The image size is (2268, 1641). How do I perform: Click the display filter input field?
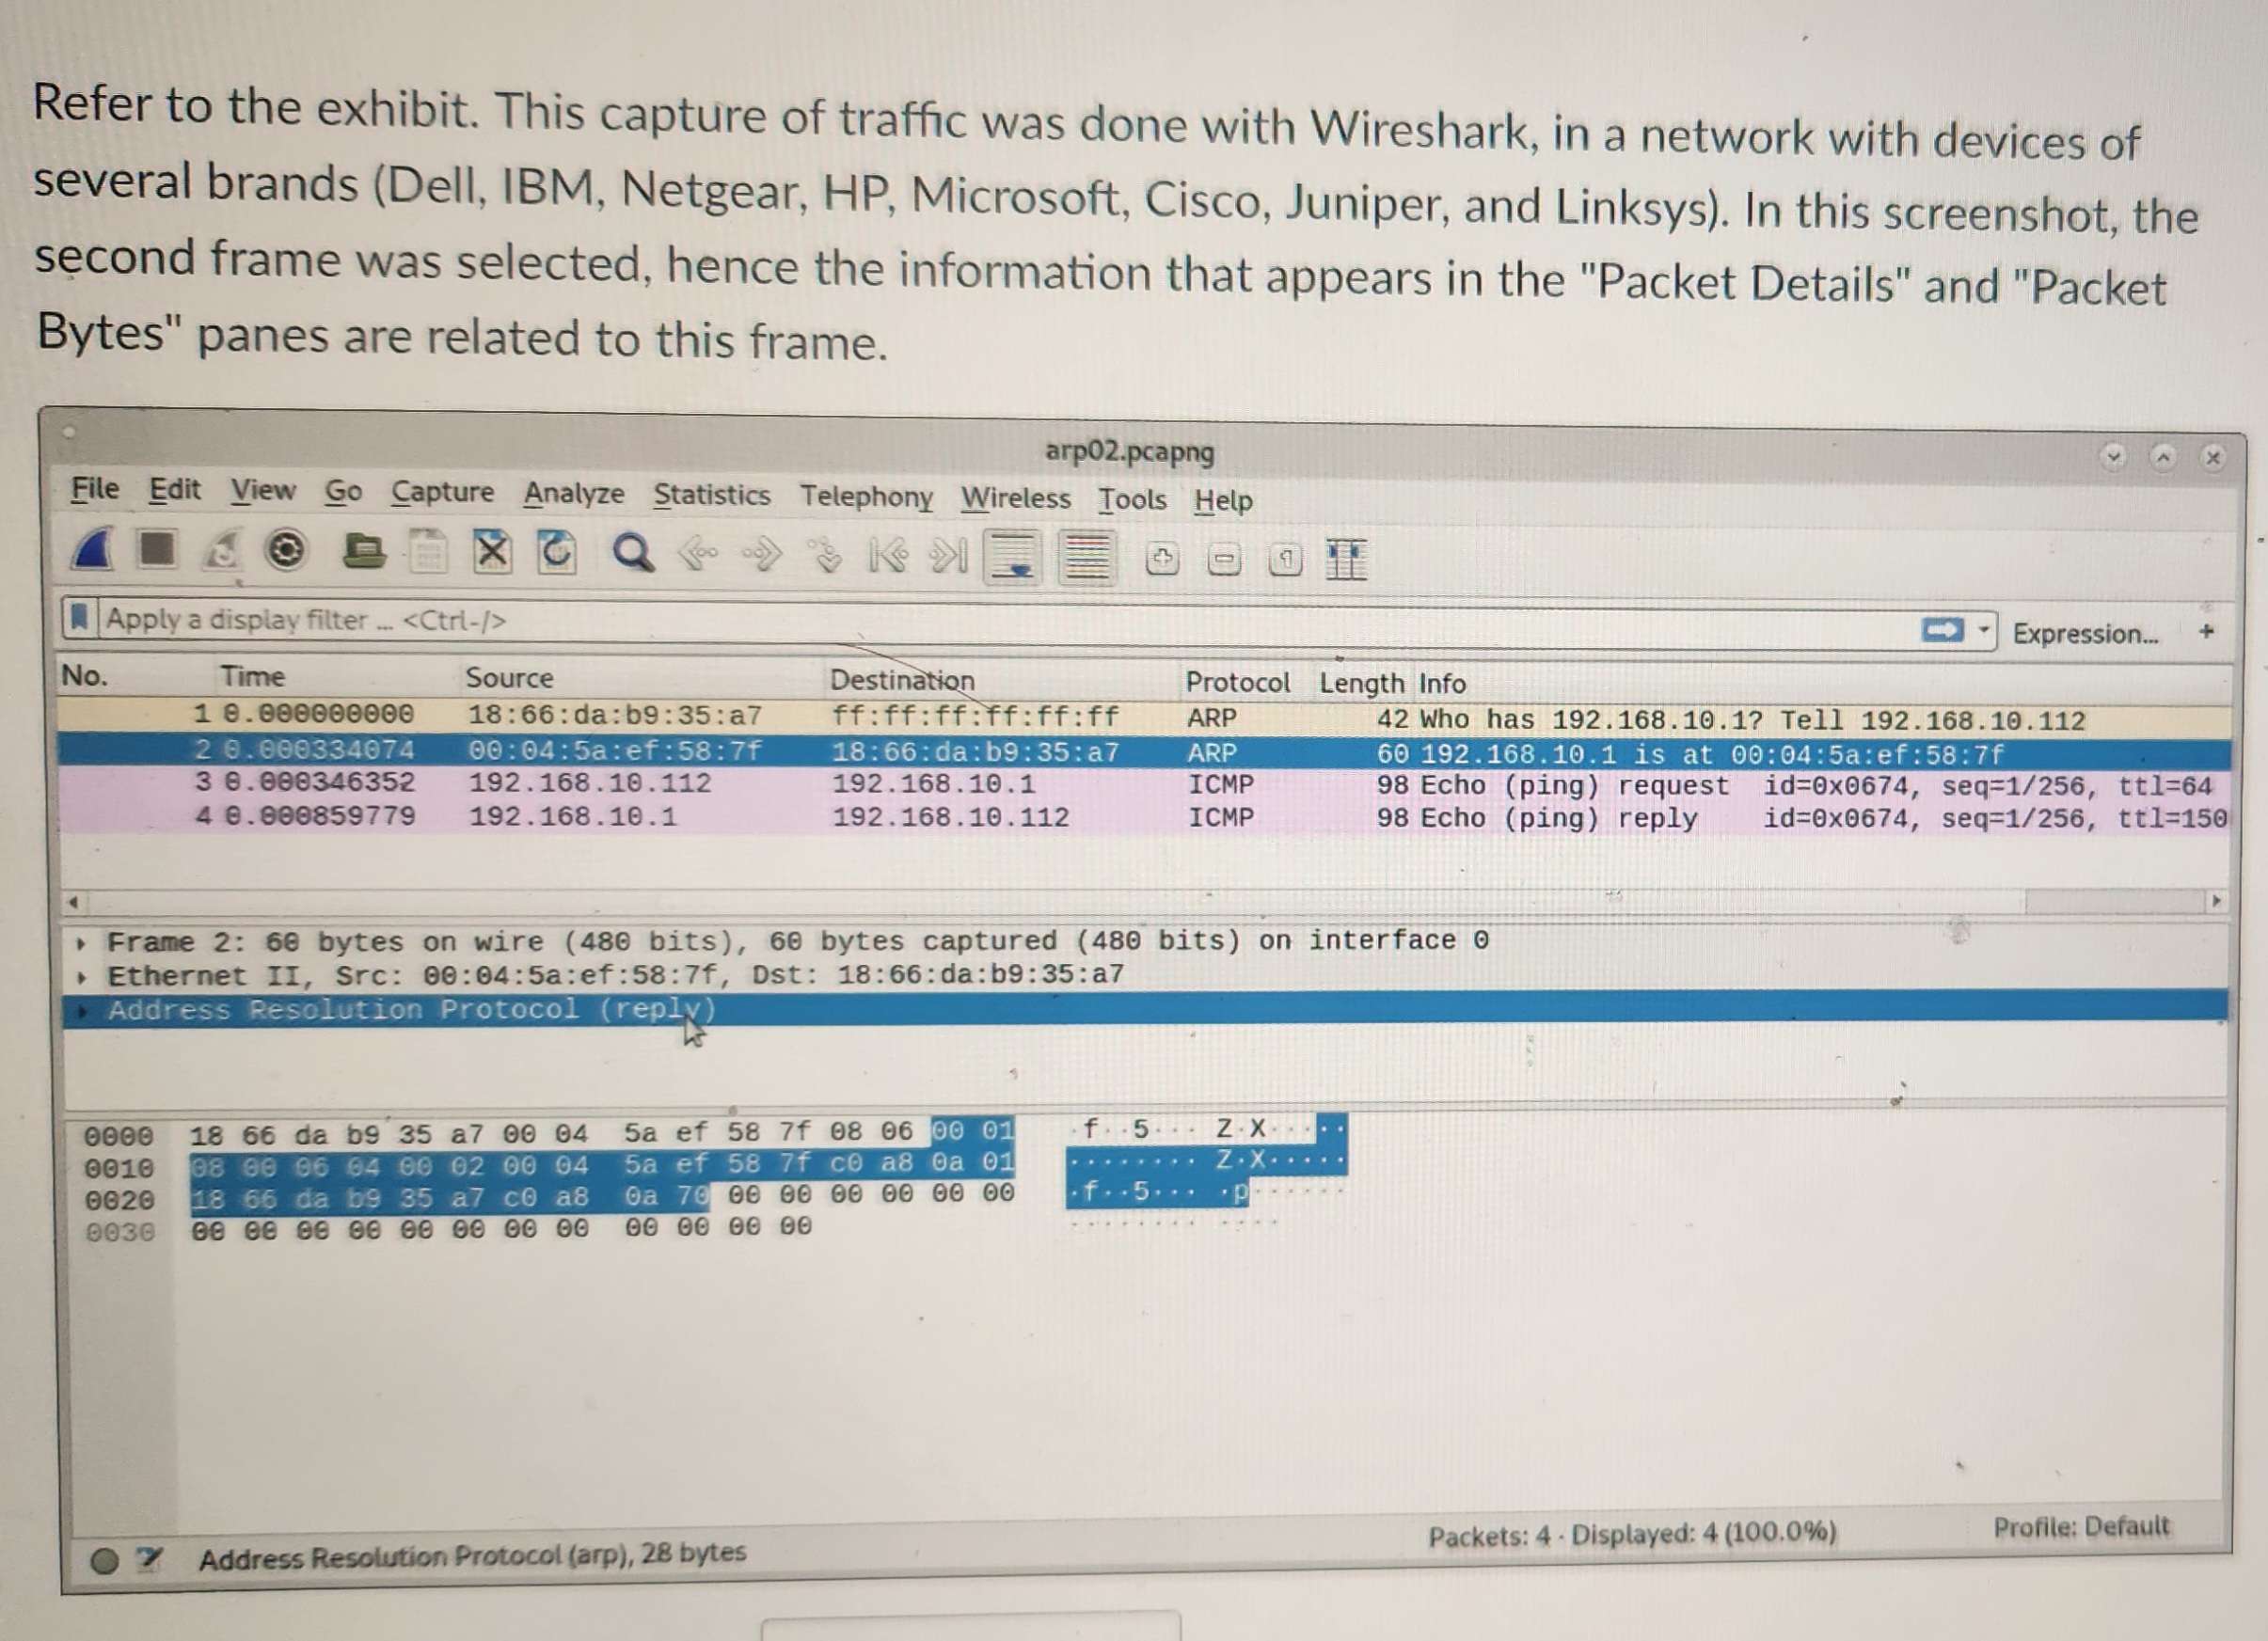[x=1000, y=623]
